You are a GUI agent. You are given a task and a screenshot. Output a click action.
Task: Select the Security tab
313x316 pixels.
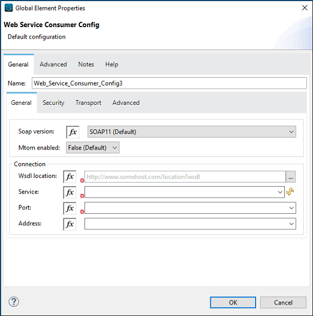point(53,103)
